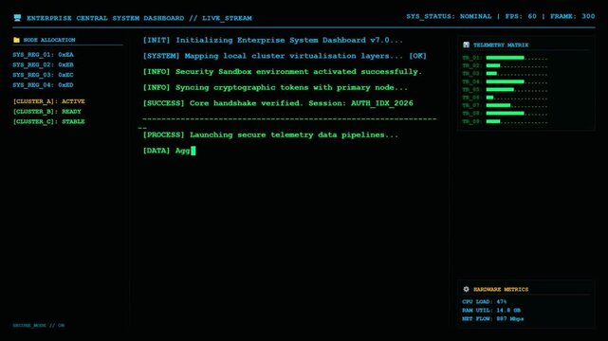
Task: Click '[CLUSTER_B]: READY' status line
Action: click(x=47, y=112)
